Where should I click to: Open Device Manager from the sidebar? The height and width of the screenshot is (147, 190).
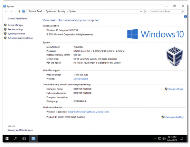pyautogui.click(x=16, y=25)
